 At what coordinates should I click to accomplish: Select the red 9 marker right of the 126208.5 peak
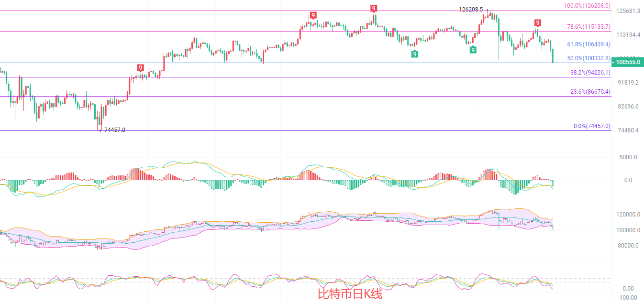pos(538,23)
